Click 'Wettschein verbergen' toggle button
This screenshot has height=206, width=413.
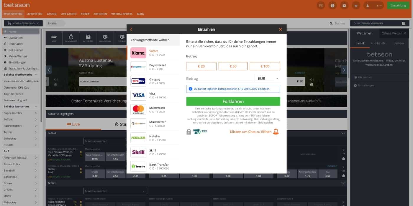click(380, 23)
